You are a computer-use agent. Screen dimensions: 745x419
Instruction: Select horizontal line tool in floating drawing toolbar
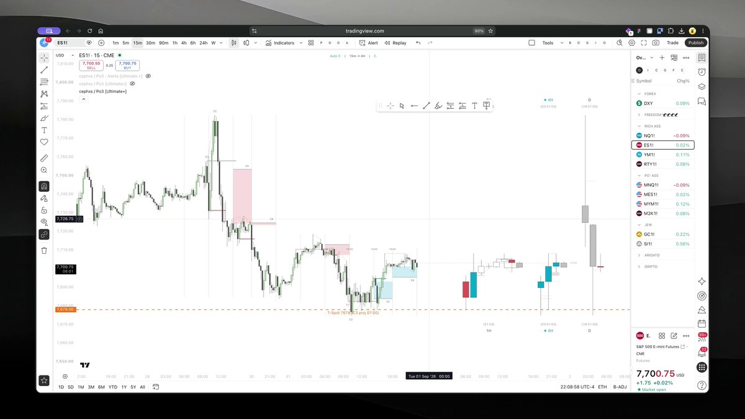click(414, 106)
